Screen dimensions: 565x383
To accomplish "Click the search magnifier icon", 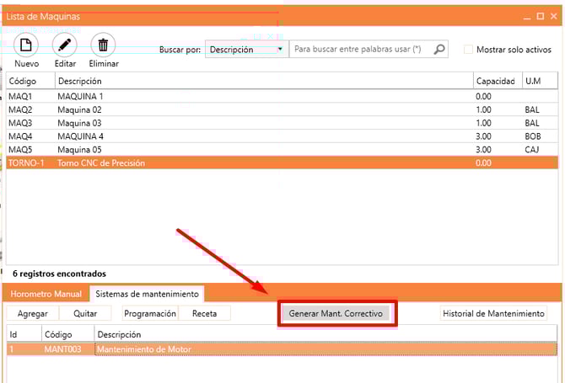I will (439, 50).
